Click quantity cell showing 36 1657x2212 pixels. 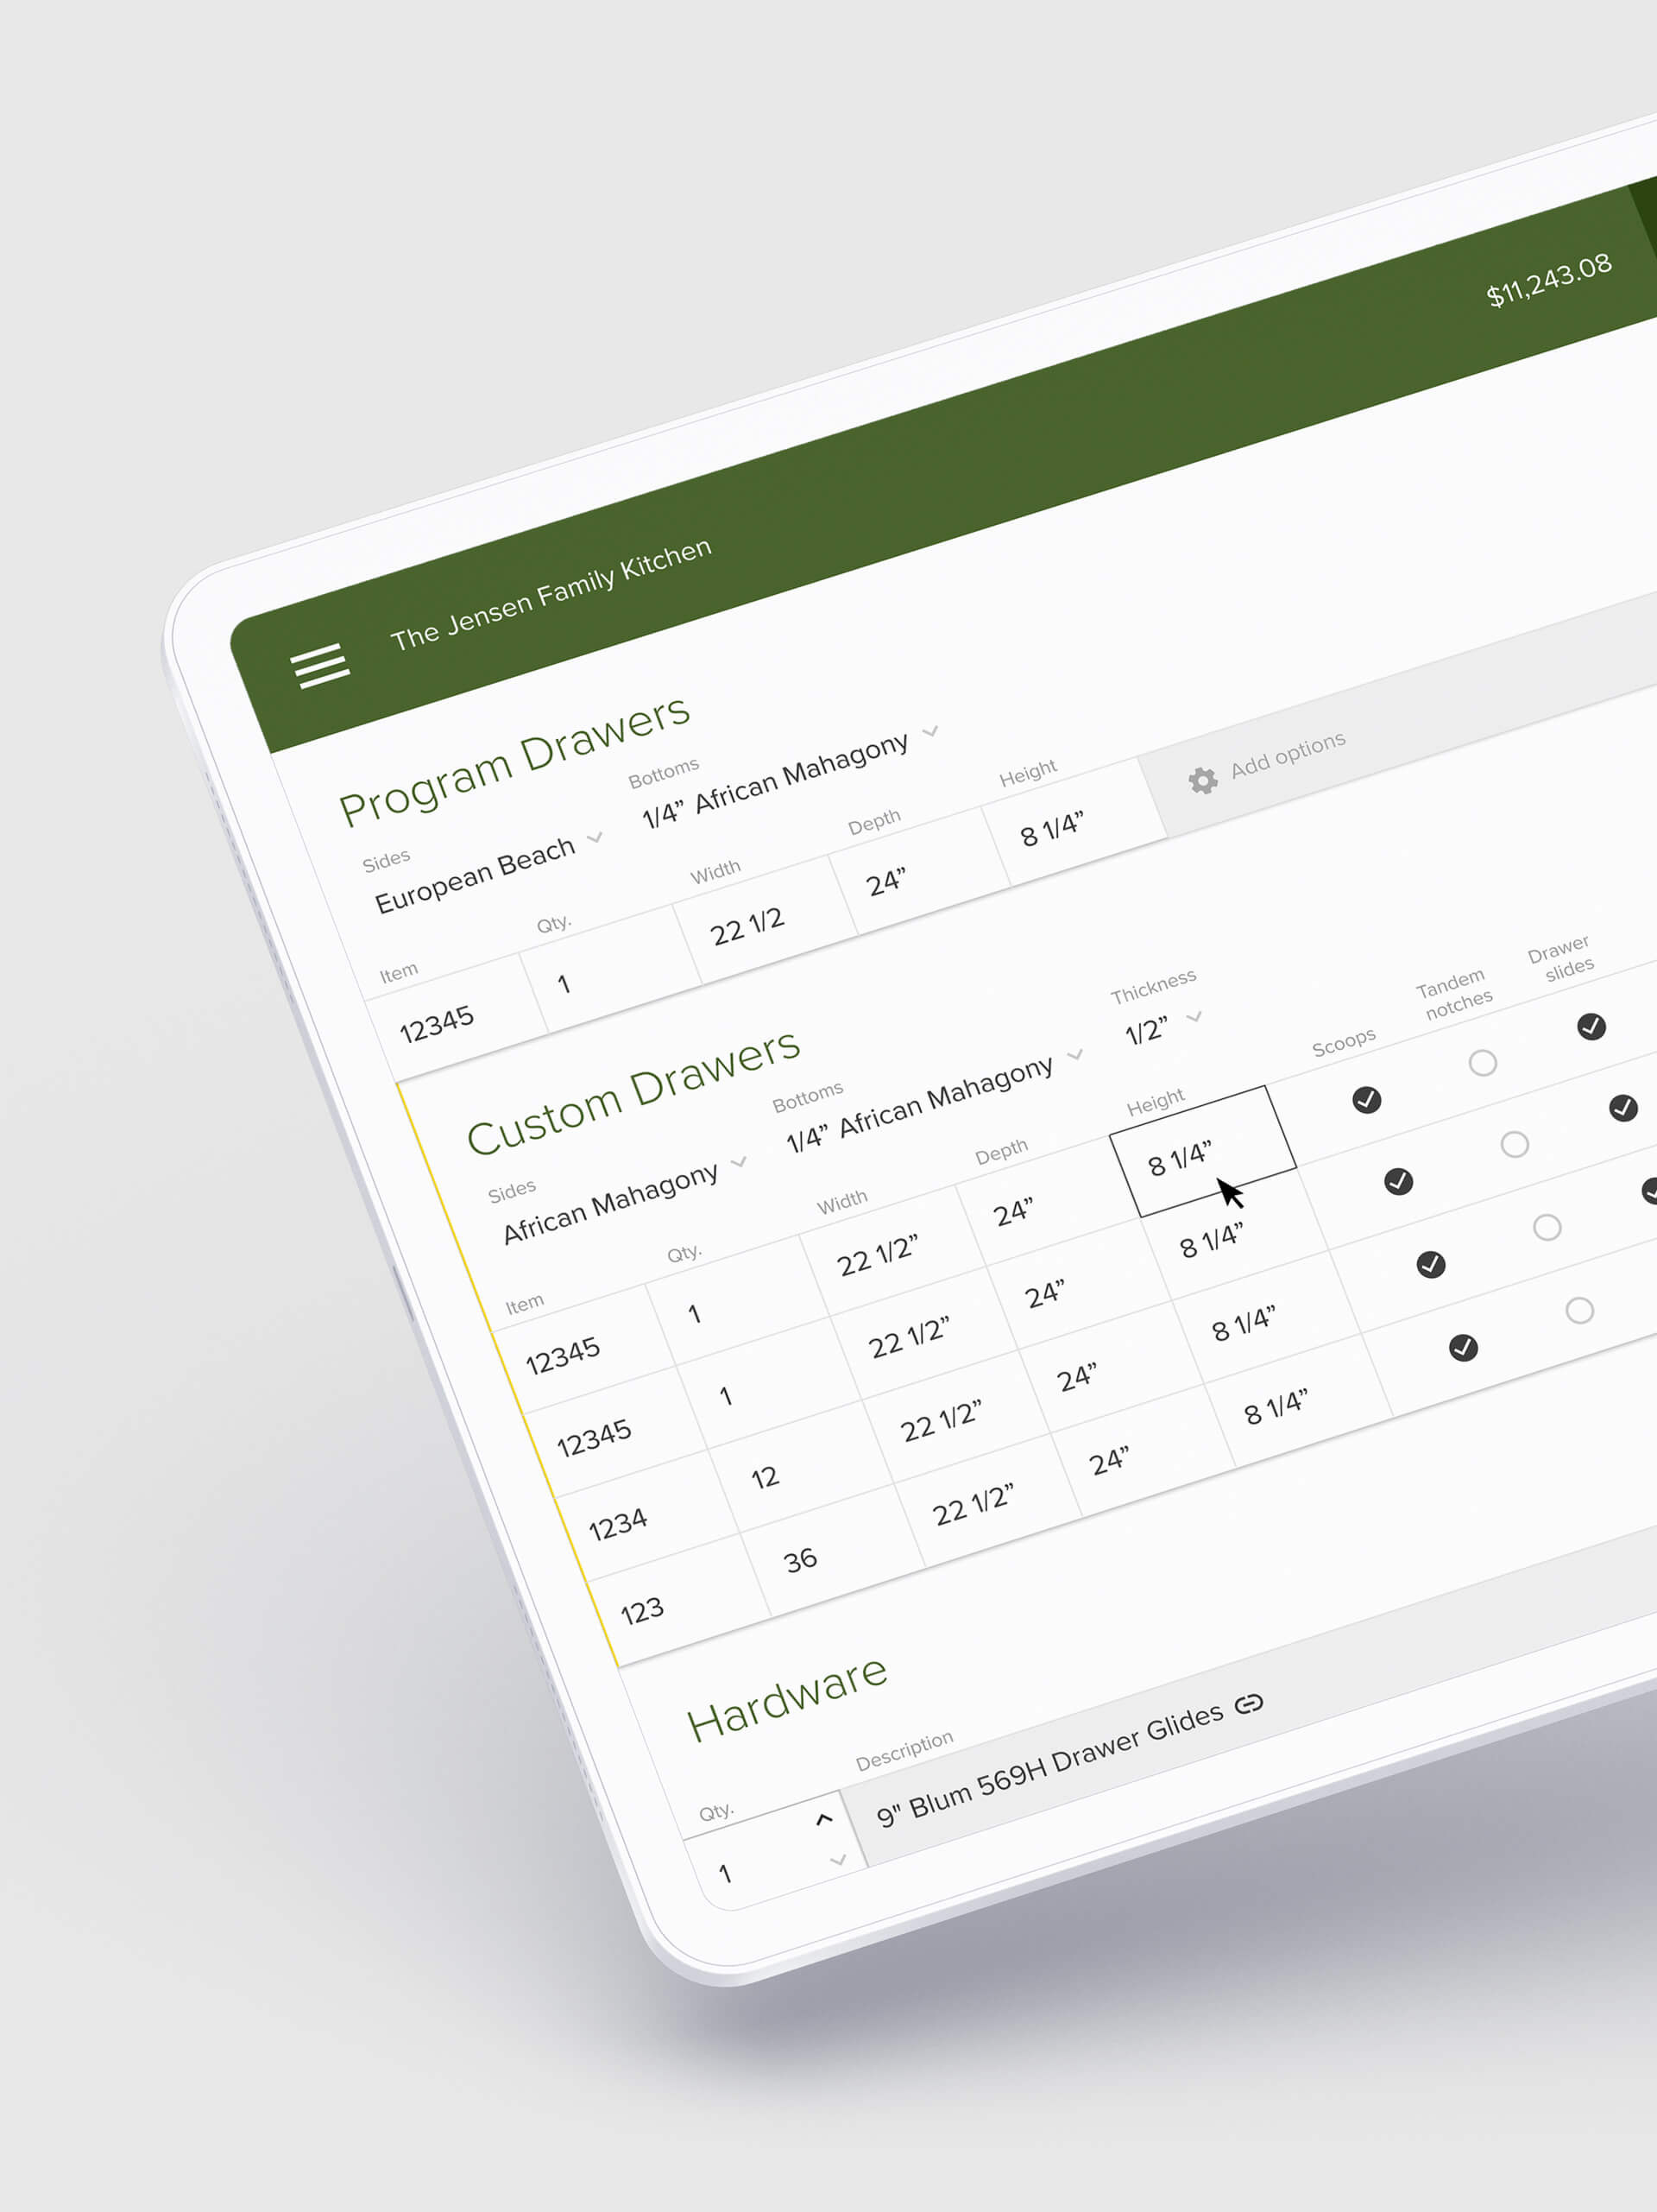(799, 1559)
